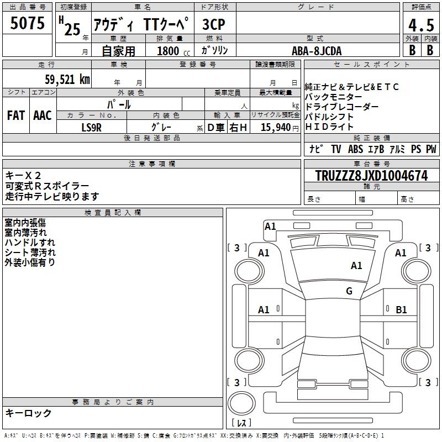The width and height of the screenshot is (442, 442).
Task: Click the overall score 4.5
Action: pyautogui.click(x=421, y=25)
